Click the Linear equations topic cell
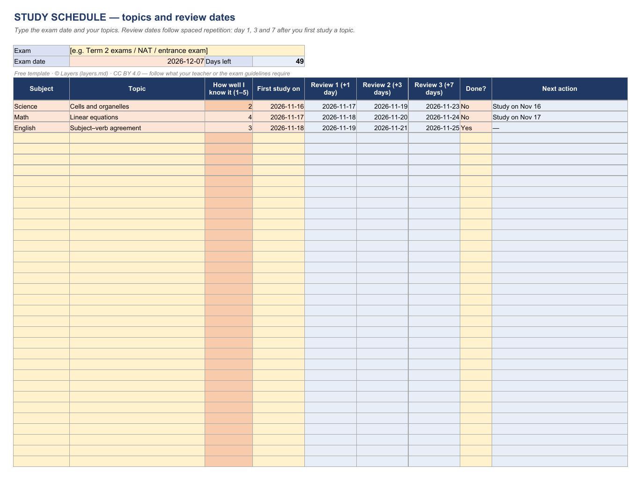The height and width of the screenshot is (480, 641). [137, 117]
